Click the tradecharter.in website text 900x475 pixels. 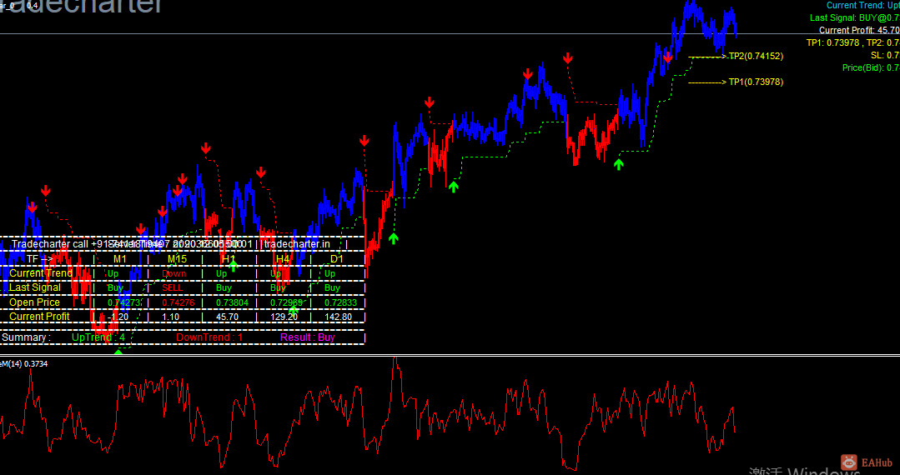297,244
